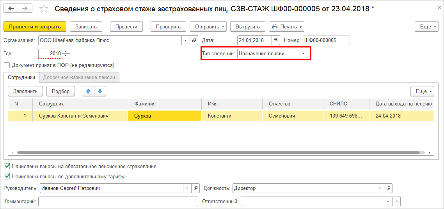Increase the year with the Год spinner up arrow

tap(66, 51)
